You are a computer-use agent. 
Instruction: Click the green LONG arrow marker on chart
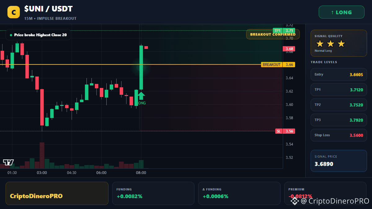pos(141,95)
